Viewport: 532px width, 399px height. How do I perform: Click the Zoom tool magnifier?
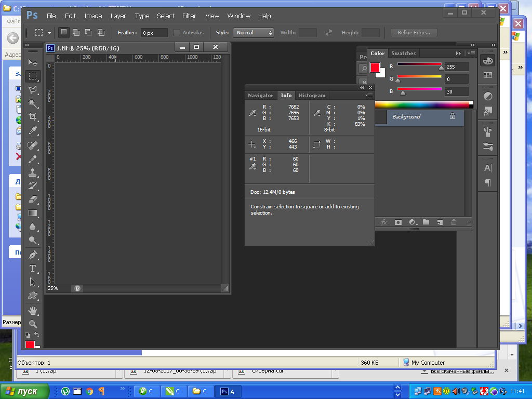(x=33, y=324)
